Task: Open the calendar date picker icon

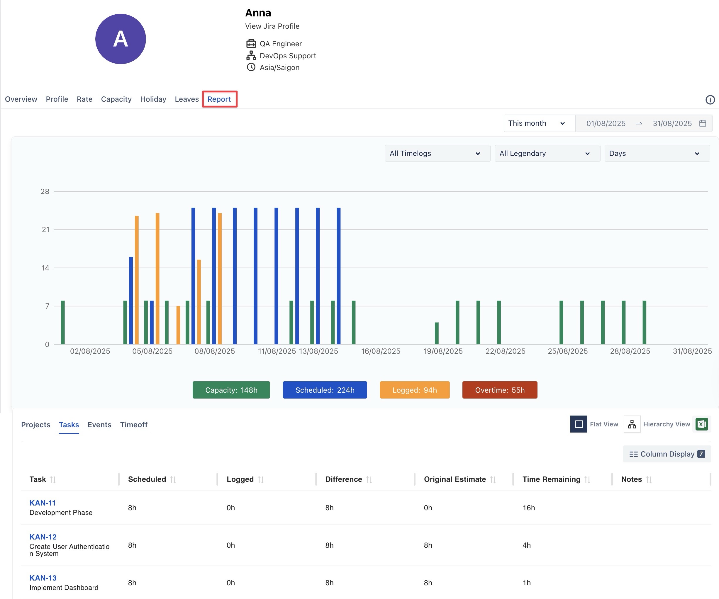Action: 703,123
